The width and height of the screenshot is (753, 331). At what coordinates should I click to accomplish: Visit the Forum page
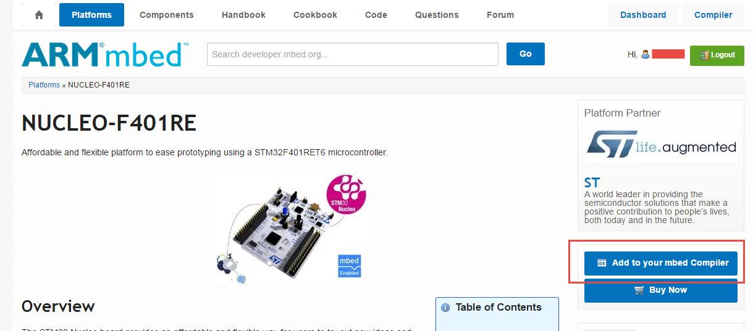pos(500,15)
